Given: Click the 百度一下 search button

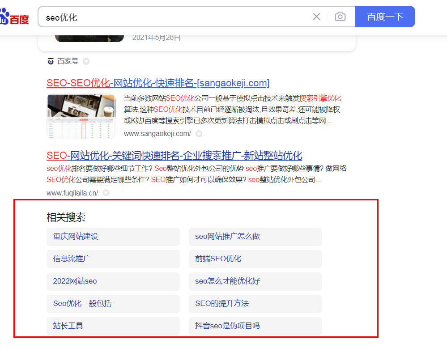Looking at the screenshot, I should pyautogui.click(x=385, y=17).
